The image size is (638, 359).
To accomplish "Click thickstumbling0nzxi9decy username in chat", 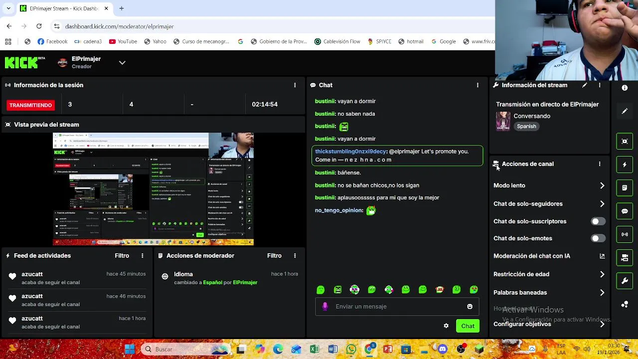I will pos(351,152).
